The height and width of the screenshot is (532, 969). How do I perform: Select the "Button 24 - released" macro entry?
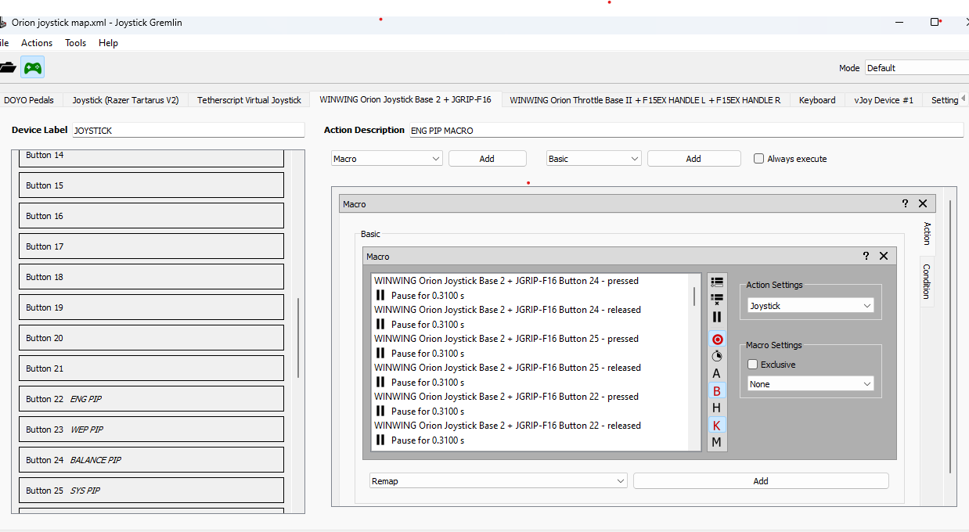pos(507,310)
